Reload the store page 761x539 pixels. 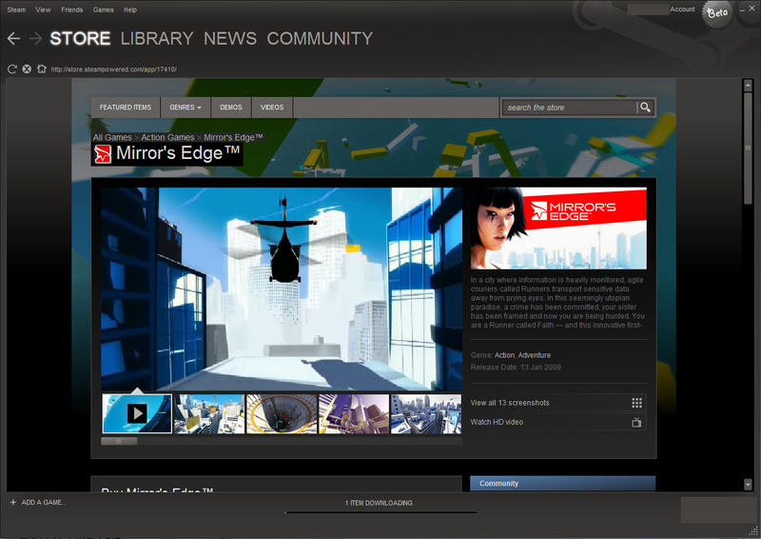coord(12,69)
